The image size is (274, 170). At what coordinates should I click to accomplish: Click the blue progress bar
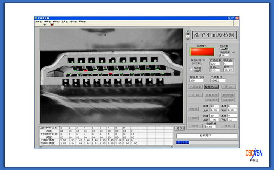coord(183,142)
